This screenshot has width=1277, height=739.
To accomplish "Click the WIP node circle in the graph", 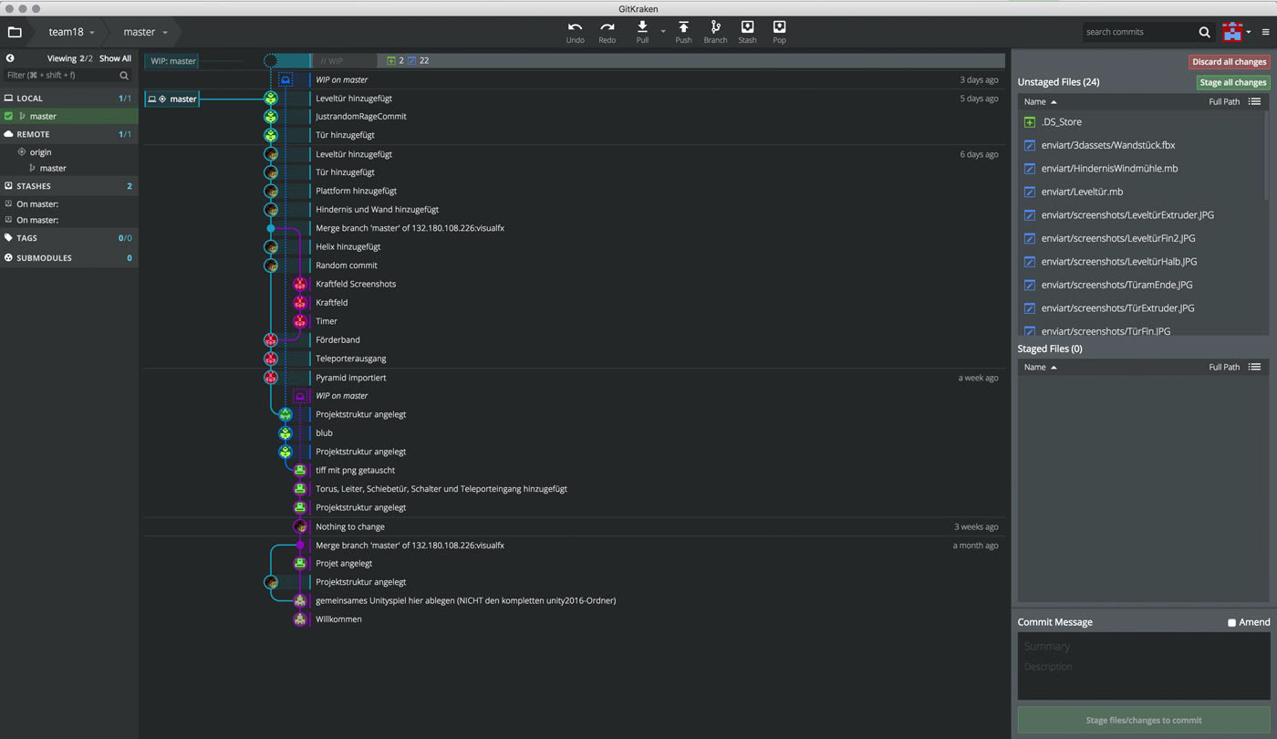I will 271,61.
